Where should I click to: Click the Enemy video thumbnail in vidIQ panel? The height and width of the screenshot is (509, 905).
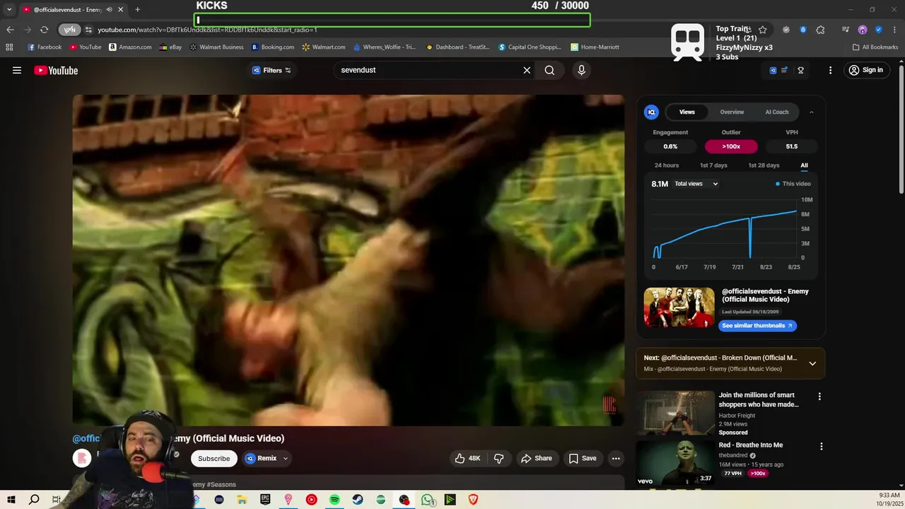[x=679, y=307]
